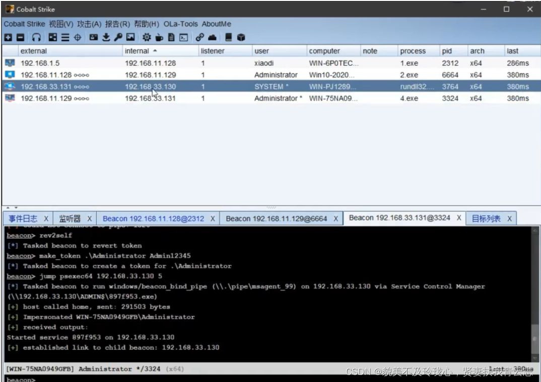
Task: Click the Connect to team server plus icon
Action: tap(8, 38)
